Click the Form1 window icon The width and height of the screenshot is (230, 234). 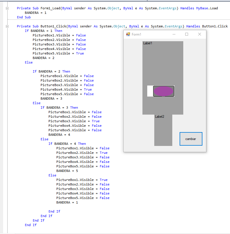[128, 34]
